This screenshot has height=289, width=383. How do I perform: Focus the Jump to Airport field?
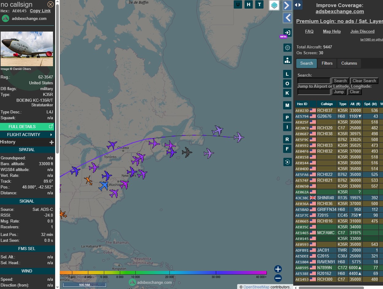(x=314, y=92)
